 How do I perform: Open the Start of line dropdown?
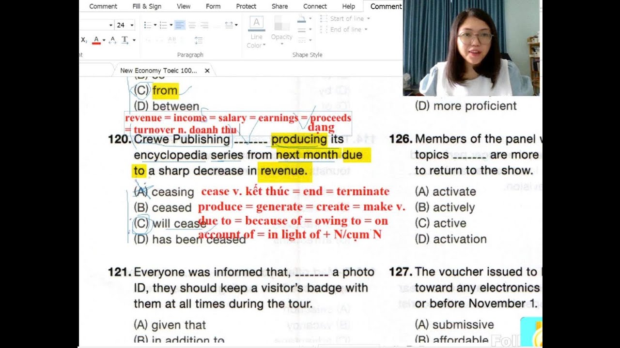click(x=368, y=18)
